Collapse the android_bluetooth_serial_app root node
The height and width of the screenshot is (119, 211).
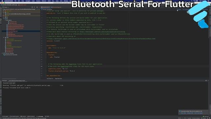tap(3, 9)
